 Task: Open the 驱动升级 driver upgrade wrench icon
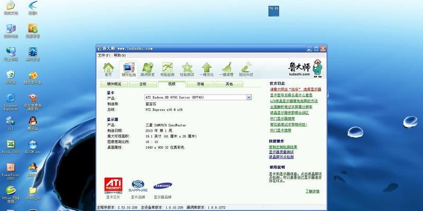tap(246, 70)
